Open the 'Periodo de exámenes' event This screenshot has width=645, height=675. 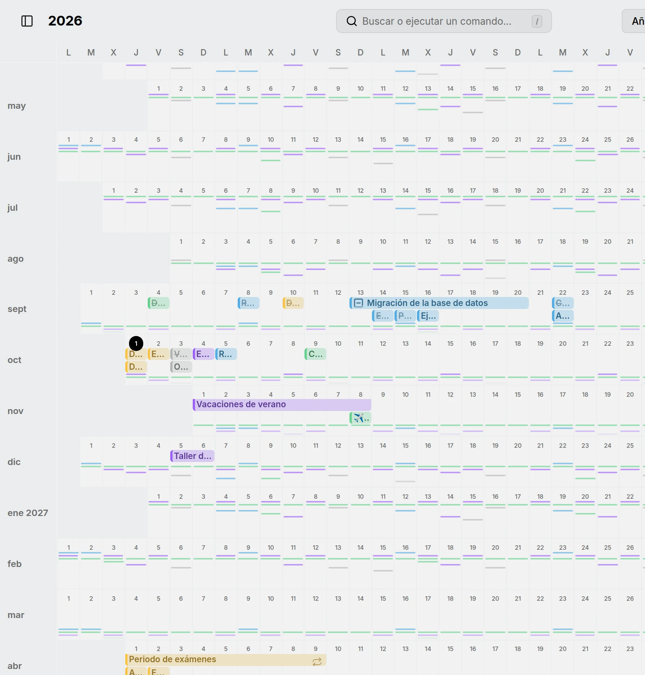click(226, 660)
